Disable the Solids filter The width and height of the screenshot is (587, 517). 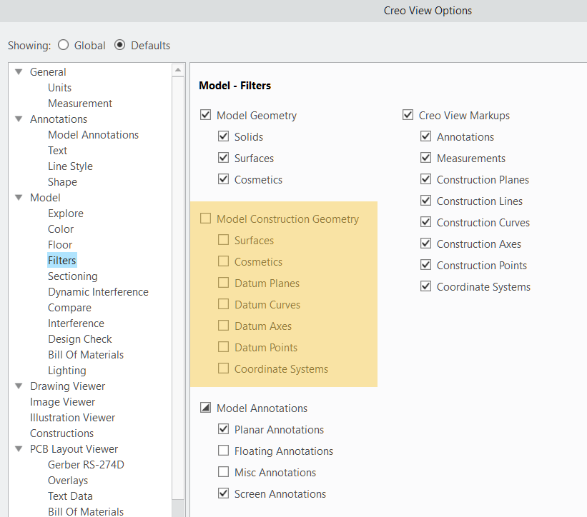pos(224,136)
